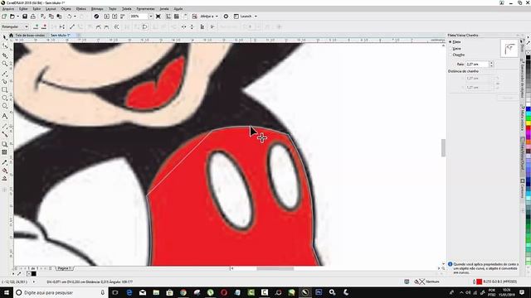Expand the Alinhar a dropdown

click(217, 17)
